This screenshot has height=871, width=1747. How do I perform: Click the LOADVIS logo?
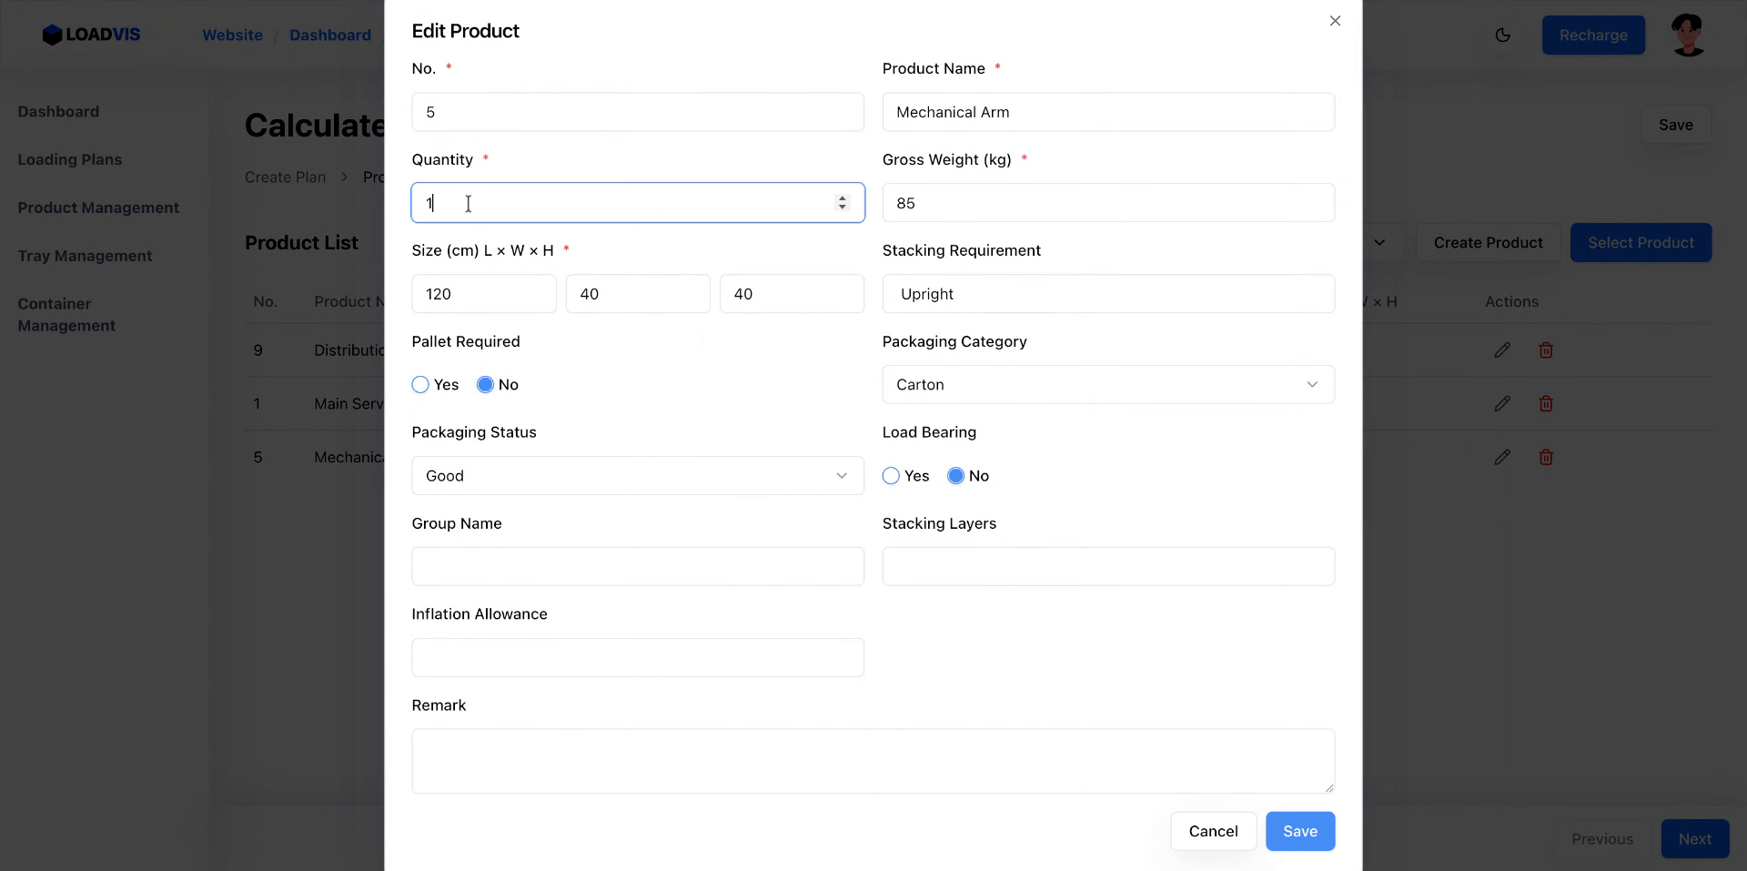click(x=92, y=35)
